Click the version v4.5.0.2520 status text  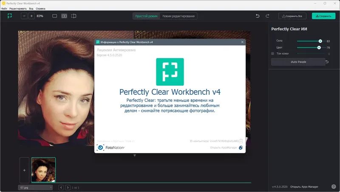coord(280,186)
